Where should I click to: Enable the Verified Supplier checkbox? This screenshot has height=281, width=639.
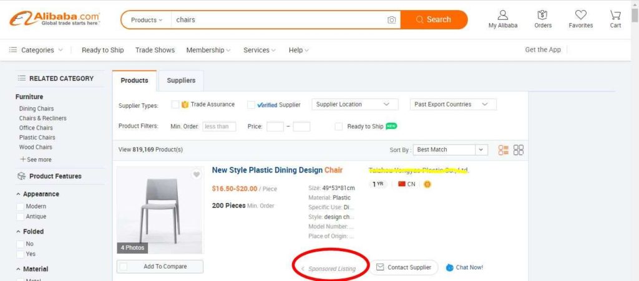251,105
